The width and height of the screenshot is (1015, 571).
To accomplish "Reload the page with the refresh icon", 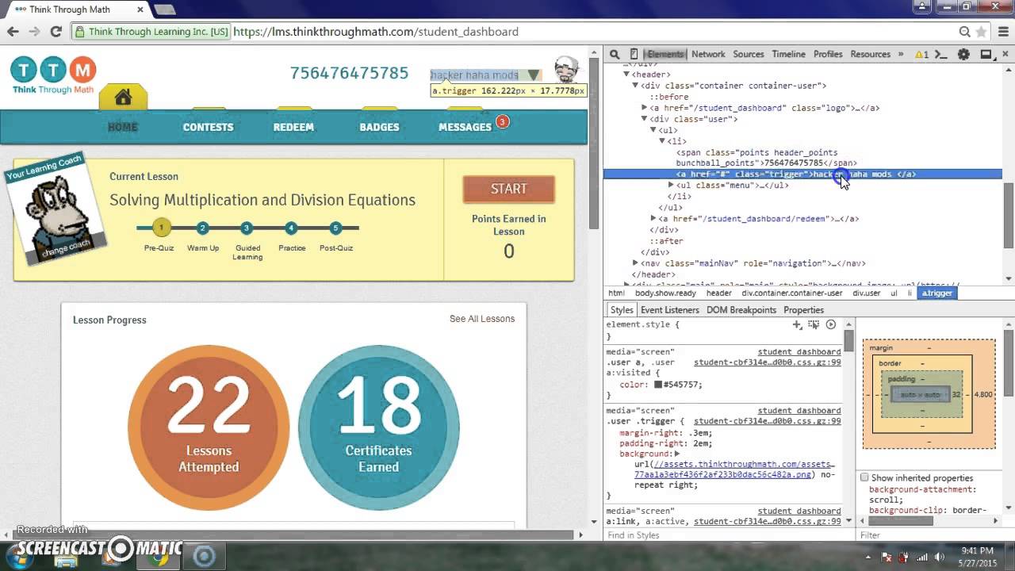I will click(56, 32).
